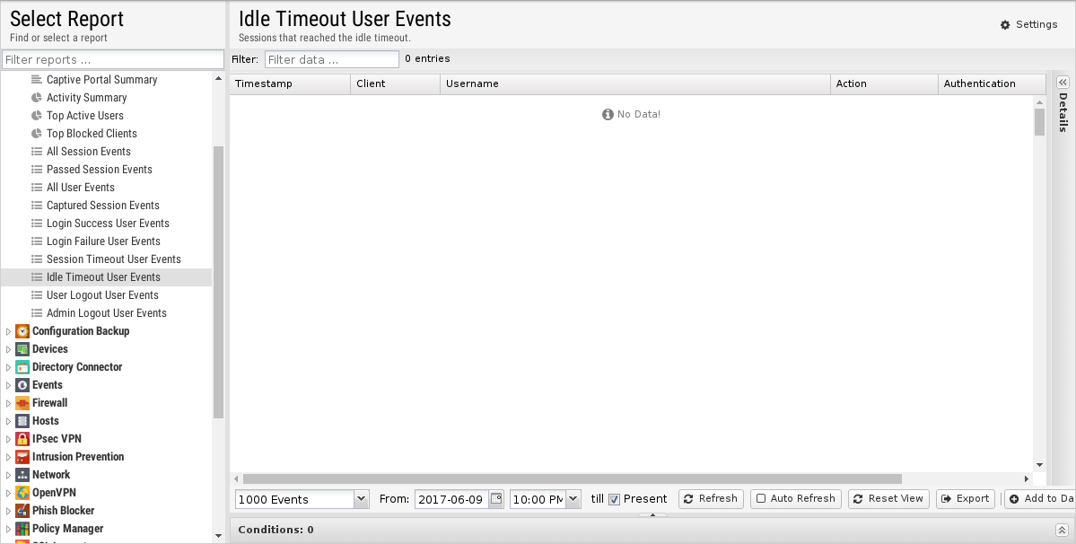The height and width of the screenshot is (544, 1076).
Task: Click the Directory Connector app icon
Action: click(x=22, y=367)
